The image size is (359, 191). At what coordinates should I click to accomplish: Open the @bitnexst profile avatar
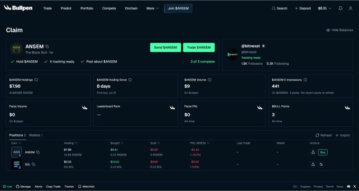(x=233, y=54)
